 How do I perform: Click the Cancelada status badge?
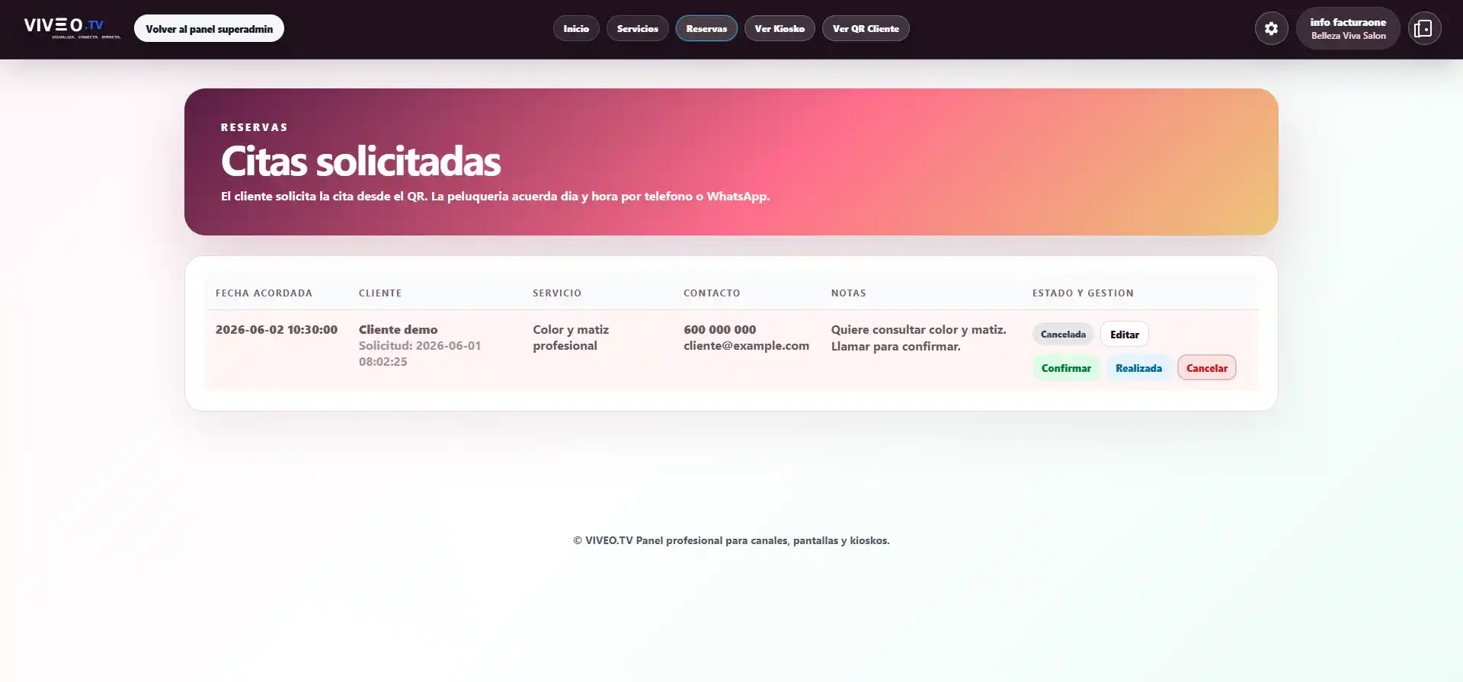[x=1063, y=335]
